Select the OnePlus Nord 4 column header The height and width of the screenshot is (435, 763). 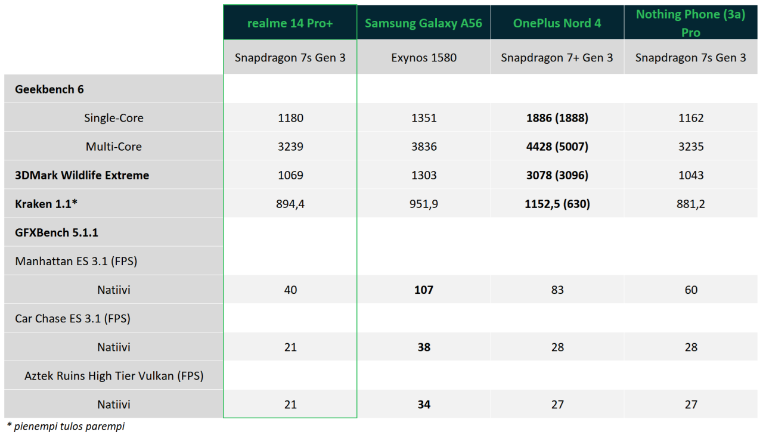tap(557, 23)
